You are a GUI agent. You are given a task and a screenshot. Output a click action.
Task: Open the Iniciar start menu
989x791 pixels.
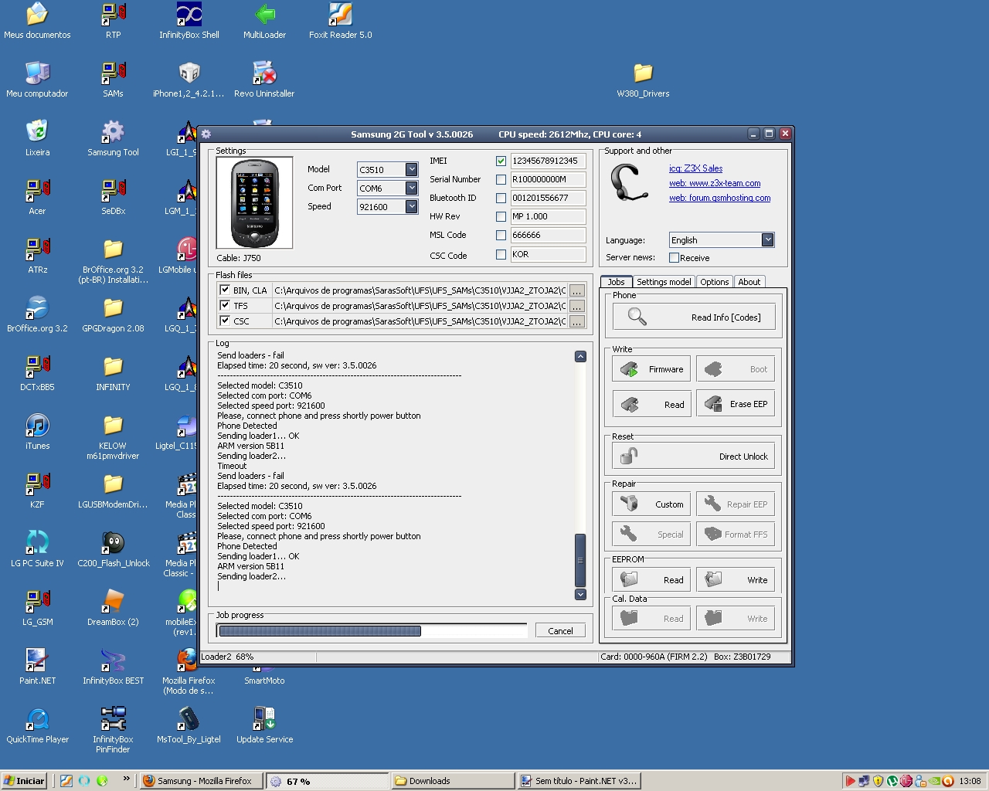click(x=24, y=780)
